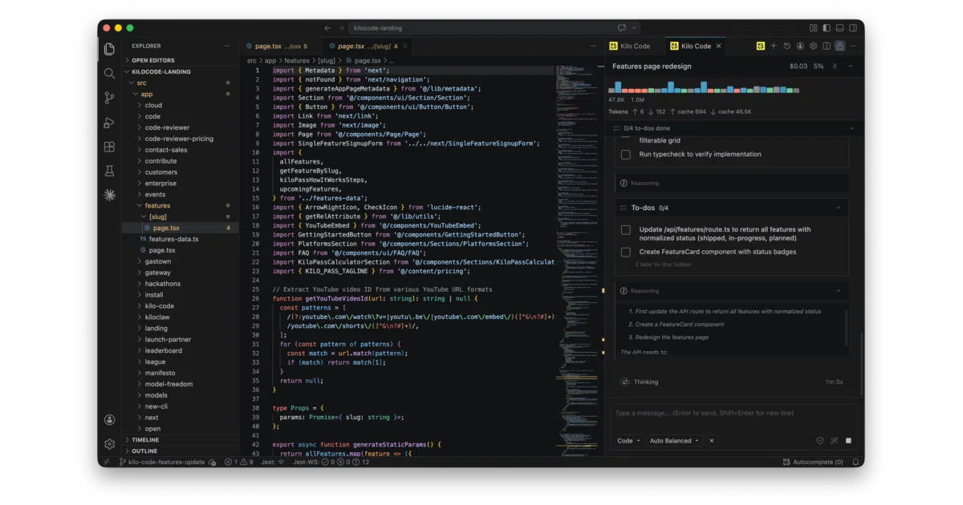The height and width of the screenshot is (505, 963).
Task: Click the Copilot icon in title bar
Action: point(622,28)
